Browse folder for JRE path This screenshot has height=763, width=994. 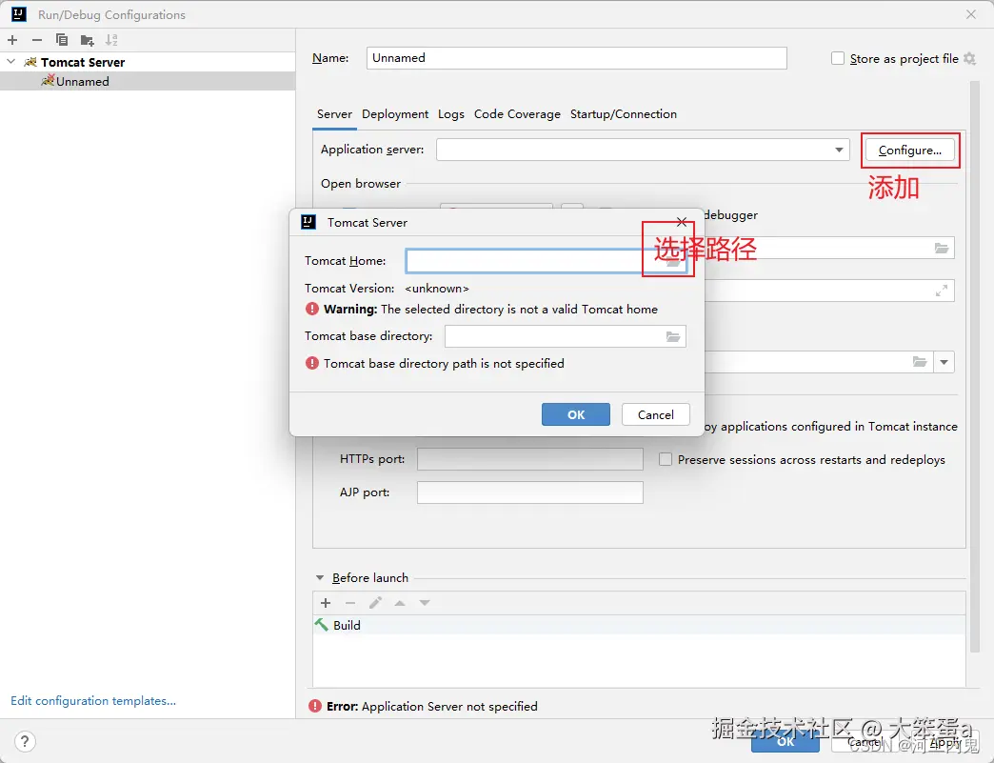(x=920, y=362)
